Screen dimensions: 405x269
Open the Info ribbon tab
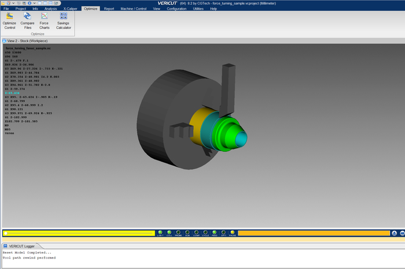coord(35,9)
